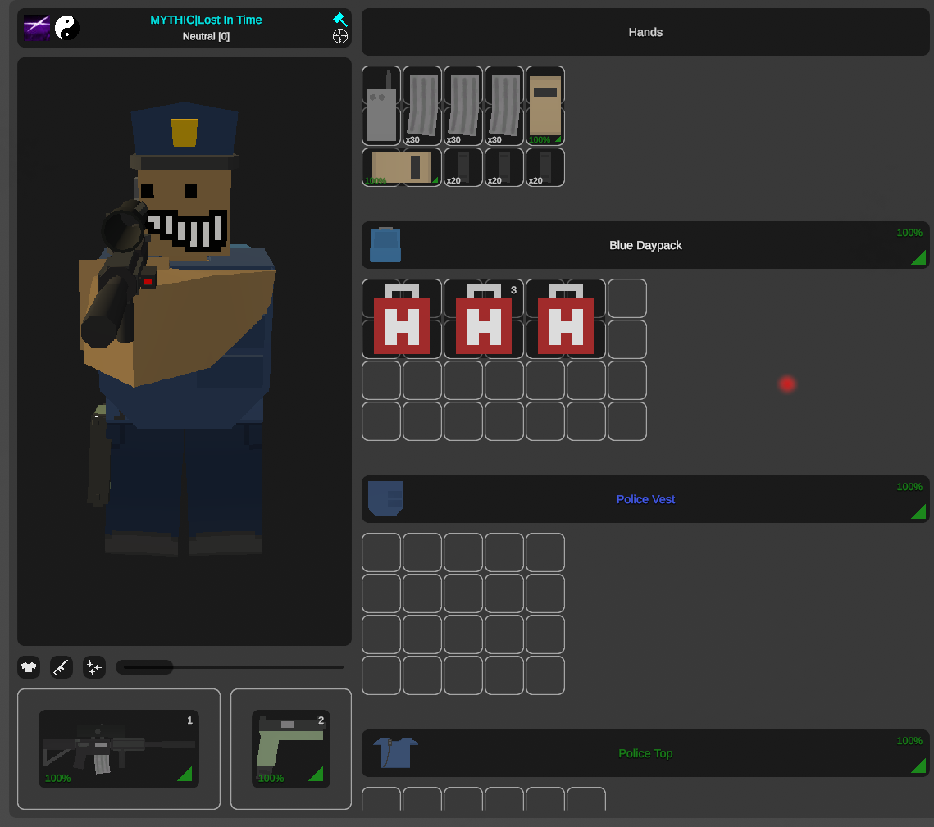
Task: Select the x30 magazine beside the tall tan item
Action: [504, 106]
